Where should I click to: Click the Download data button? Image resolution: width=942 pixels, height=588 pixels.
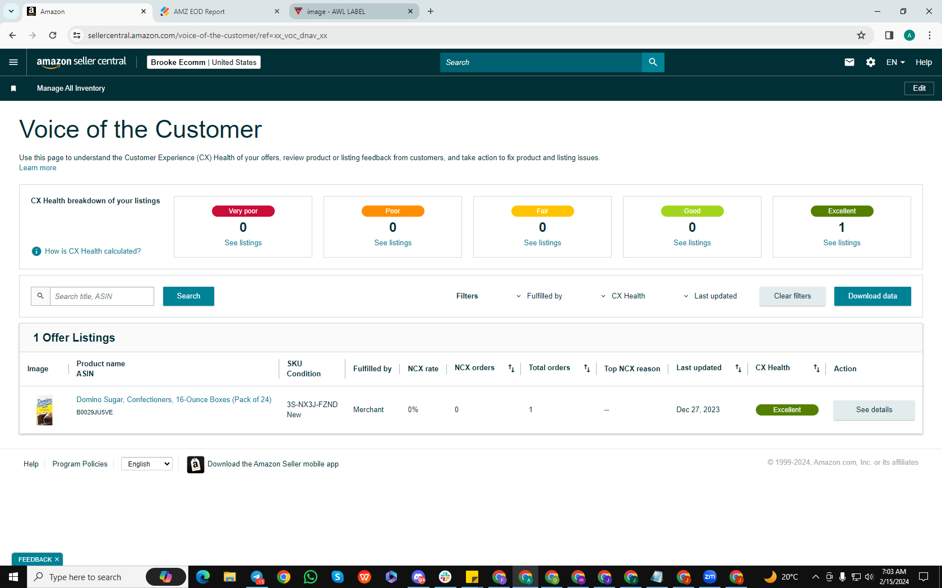tap(872, 296)
